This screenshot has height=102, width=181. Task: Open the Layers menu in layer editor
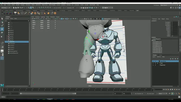point(154,57)
